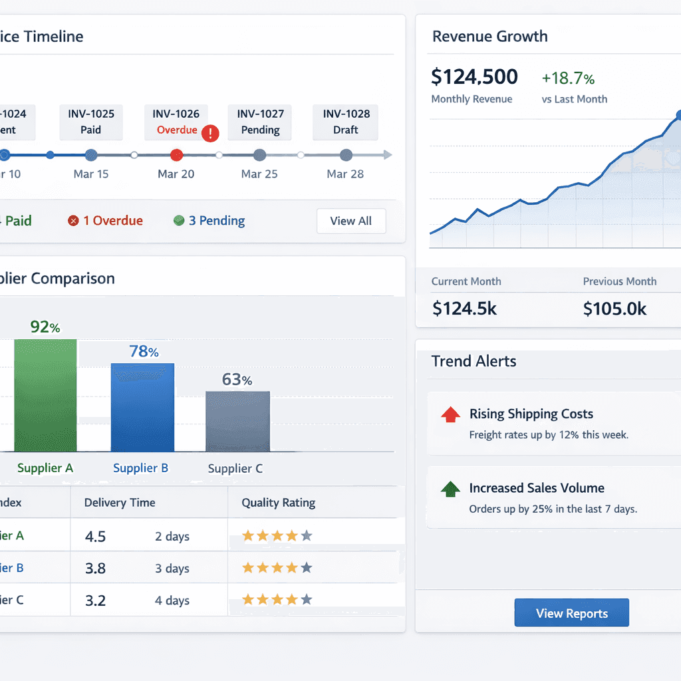Click the 4.5 index value
Image resolution: width=681 pixels, height=681 pixels.
pos(96,537)
